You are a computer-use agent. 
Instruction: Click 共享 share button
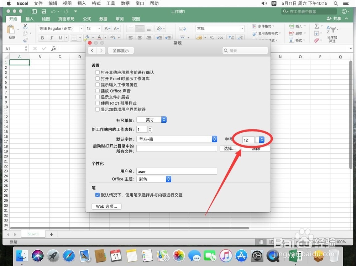334,18
